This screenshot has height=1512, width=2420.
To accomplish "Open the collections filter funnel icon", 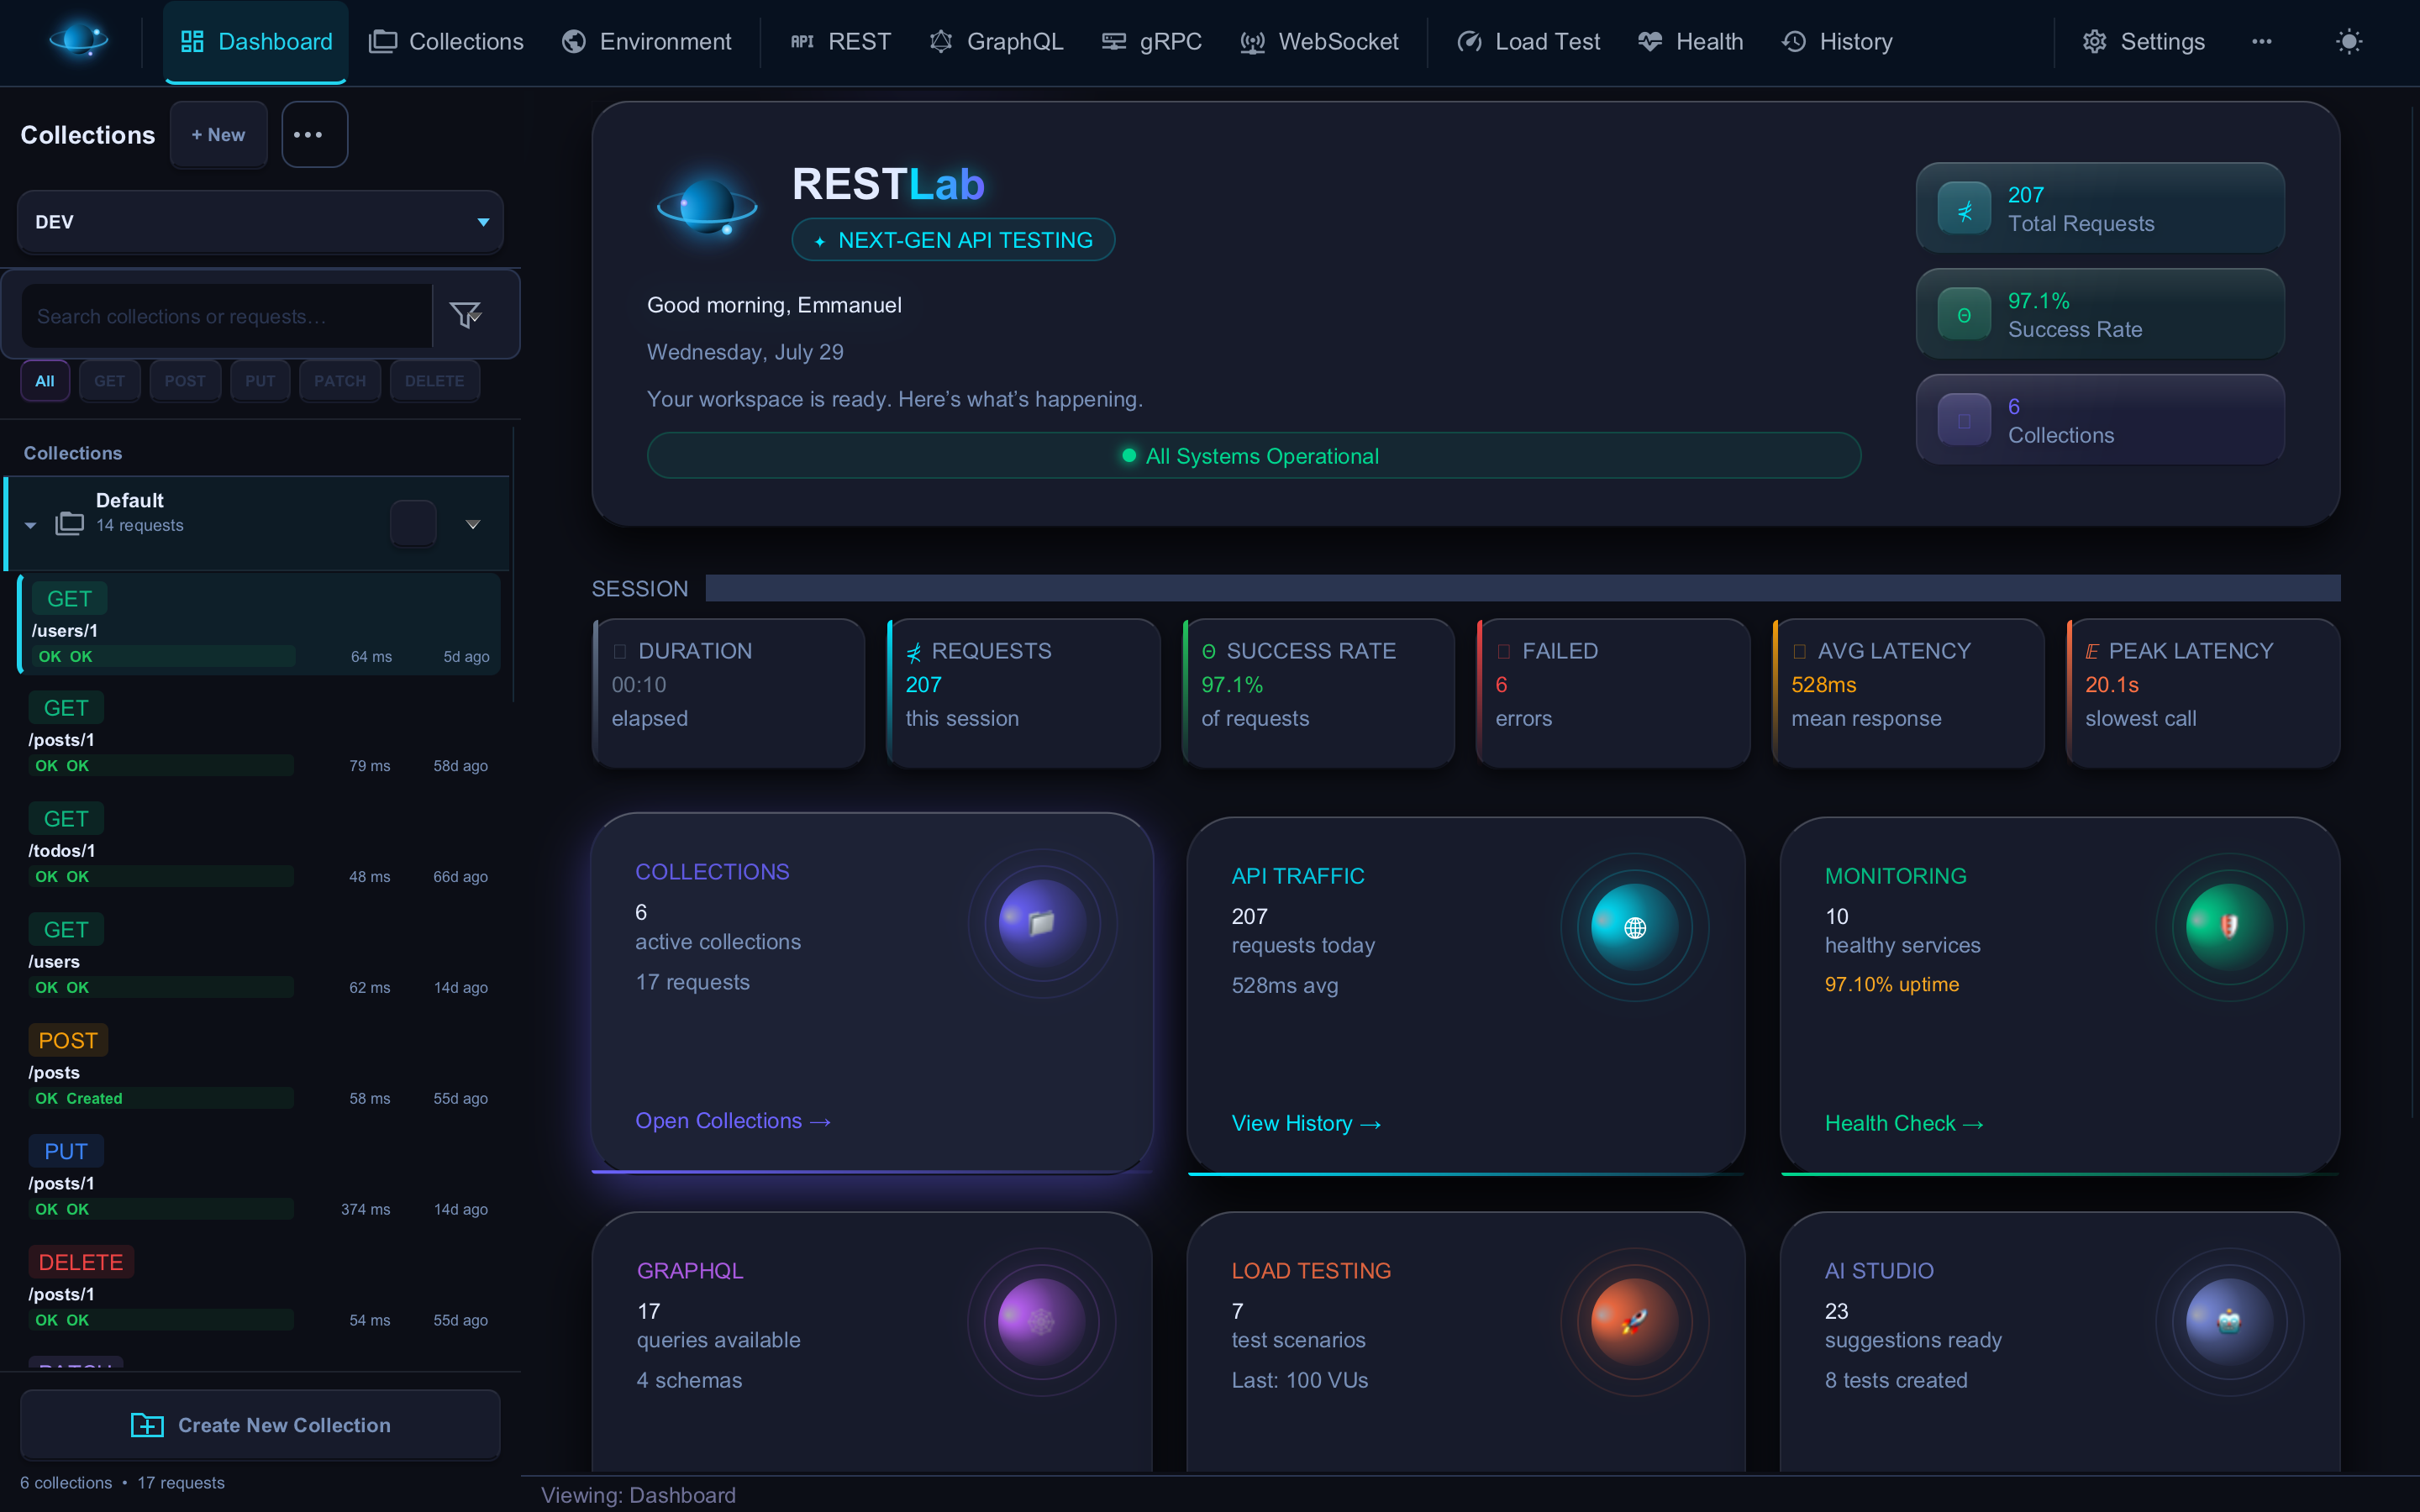I will pos(466,315).
